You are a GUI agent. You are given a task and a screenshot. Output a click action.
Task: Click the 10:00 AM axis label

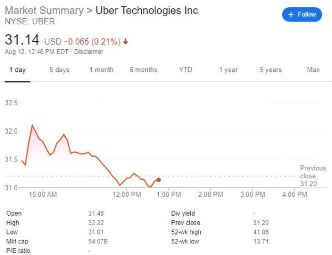pos(44,195)
